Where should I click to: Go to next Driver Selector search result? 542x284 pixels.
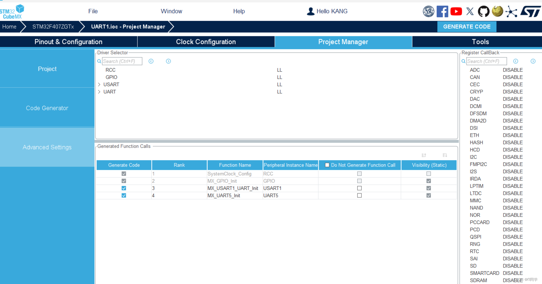coord(168,61)
